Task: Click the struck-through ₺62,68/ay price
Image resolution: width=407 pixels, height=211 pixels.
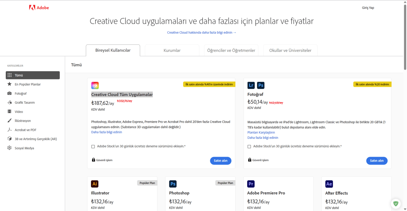Action: (276, 102)
